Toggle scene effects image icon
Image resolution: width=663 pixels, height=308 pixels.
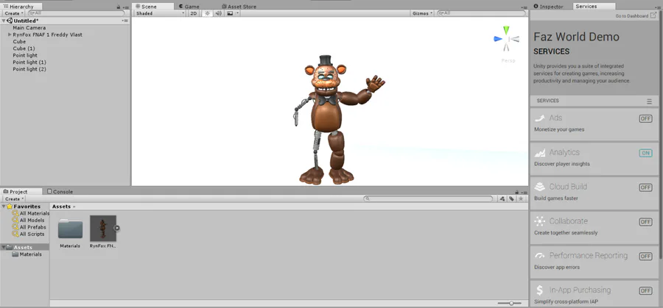pos(230,13)
